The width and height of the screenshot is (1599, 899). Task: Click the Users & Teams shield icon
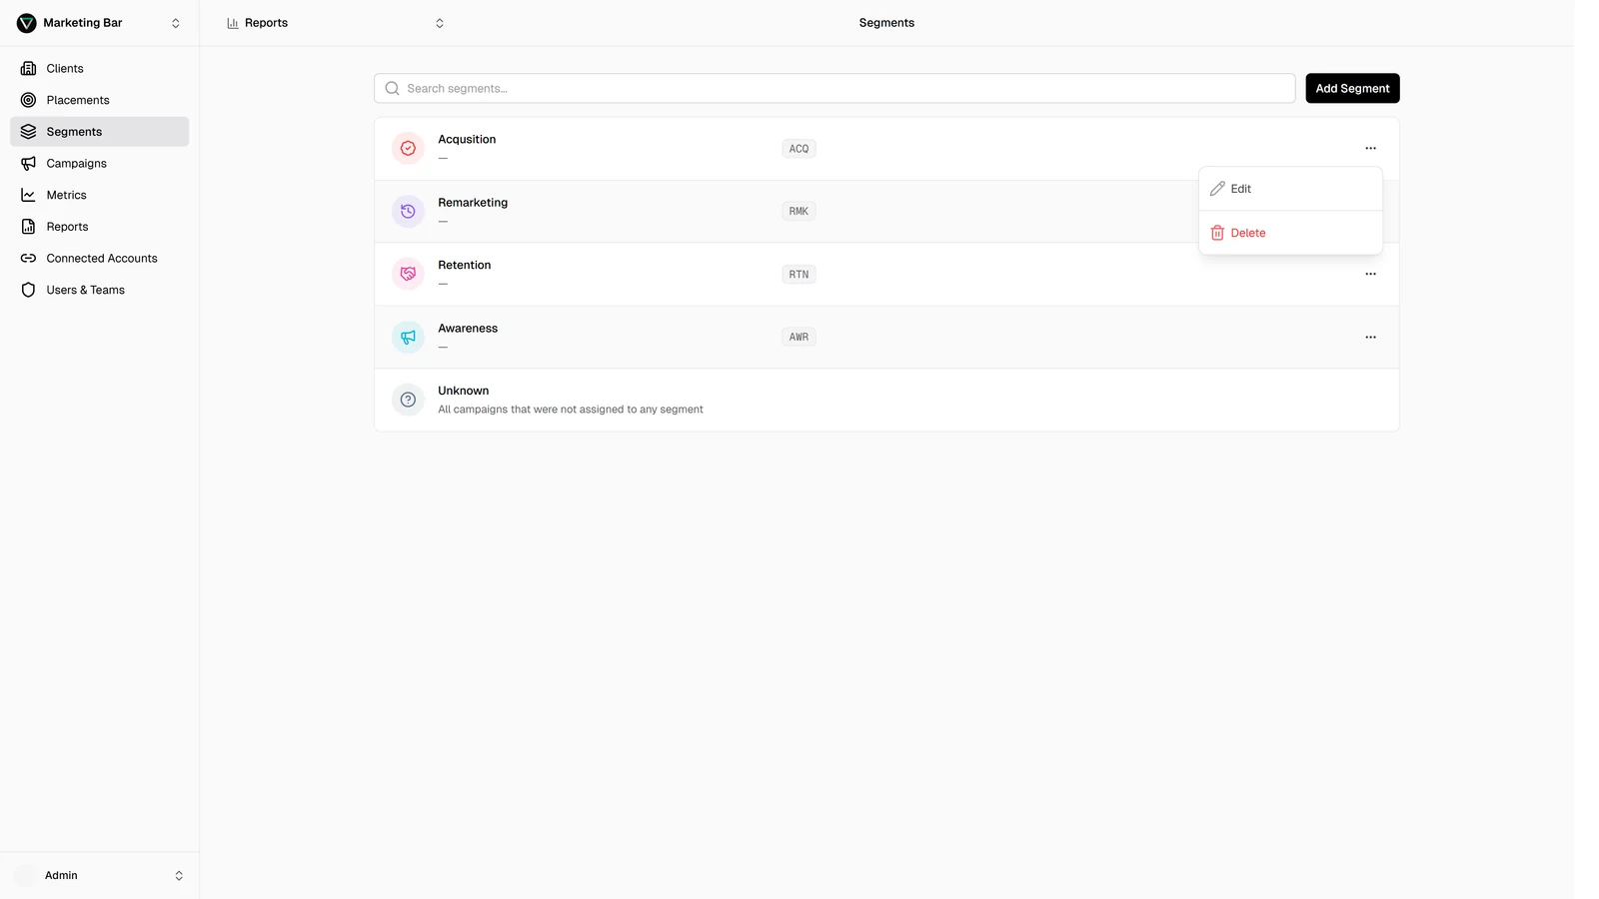[29, 290]
